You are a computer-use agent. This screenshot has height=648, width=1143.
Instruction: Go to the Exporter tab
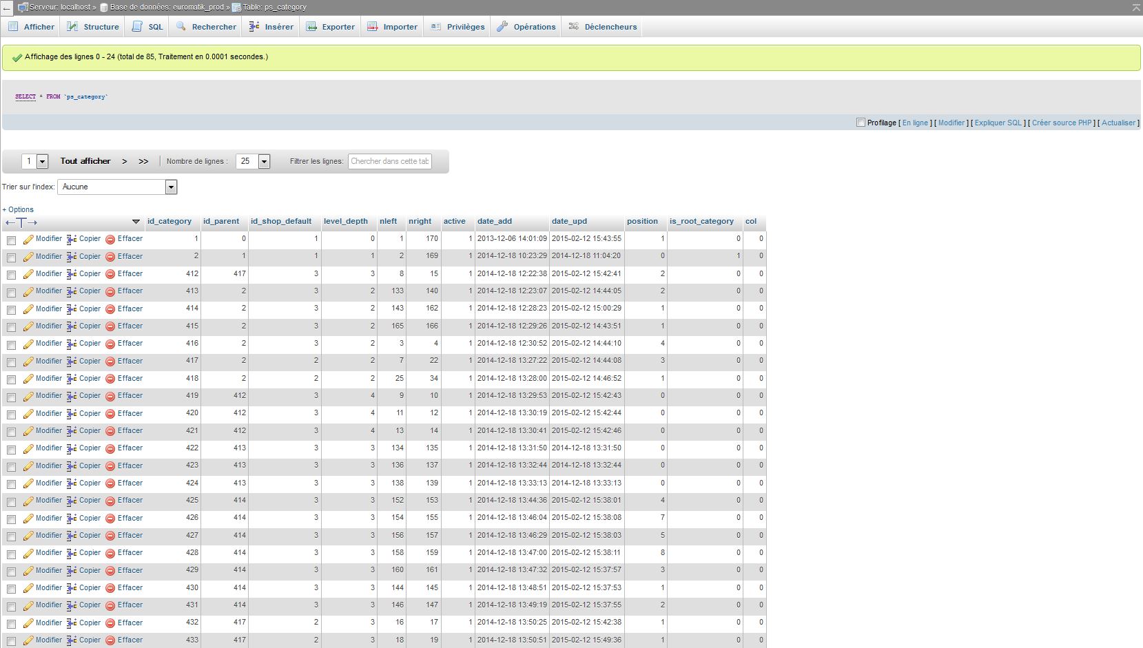[331, 27]
